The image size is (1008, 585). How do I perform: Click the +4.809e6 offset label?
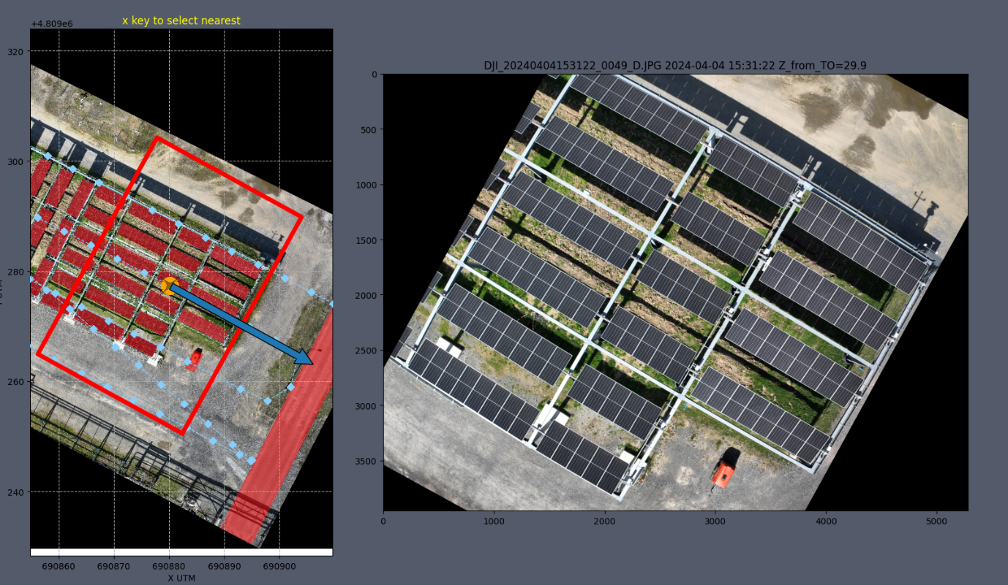point(52,24)
